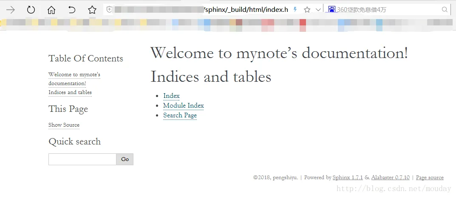
Task: Click copyright text ©2018, pengshiyu.
Action: point(276,177)
